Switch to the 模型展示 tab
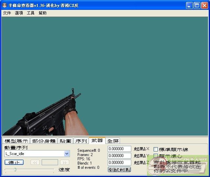Image resolution: width=210 pixels, height=177 pixels. click(x=16, y=141)
